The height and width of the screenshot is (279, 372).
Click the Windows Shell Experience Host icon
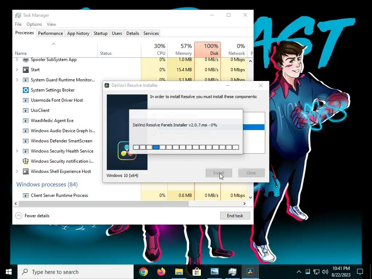click(x=26, y=171)
